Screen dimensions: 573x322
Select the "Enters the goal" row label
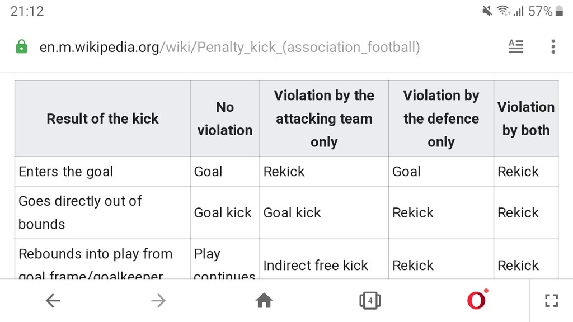(x=66, y=172)
